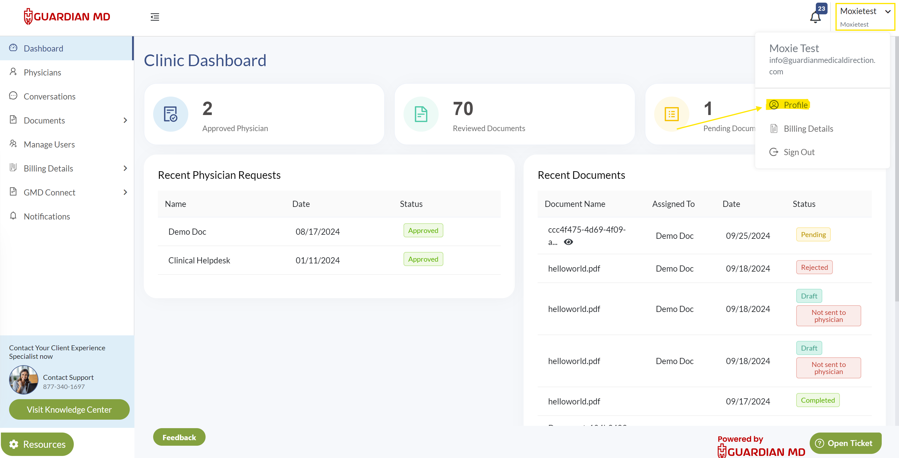
Task: Click Contact Support agent photo
Action: pyautogui.click(x=23, y=380)
